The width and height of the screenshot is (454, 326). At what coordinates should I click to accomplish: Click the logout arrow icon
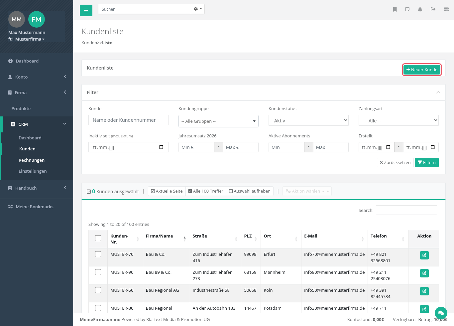pos(433,9)
